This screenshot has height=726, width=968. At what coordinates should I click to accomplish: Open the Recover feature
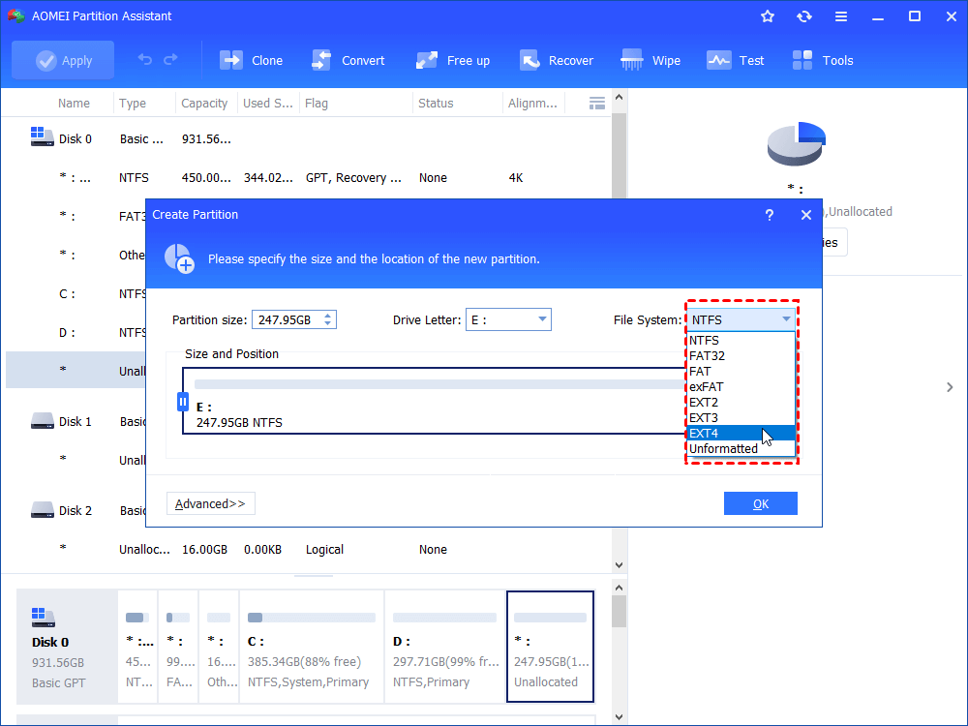click(x=557, y=60)
